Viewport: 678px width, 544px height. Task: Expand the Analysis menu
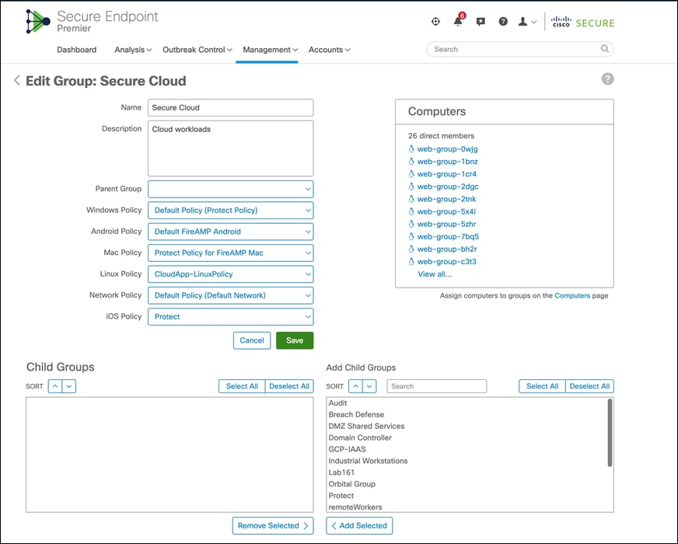click(133, 50)
